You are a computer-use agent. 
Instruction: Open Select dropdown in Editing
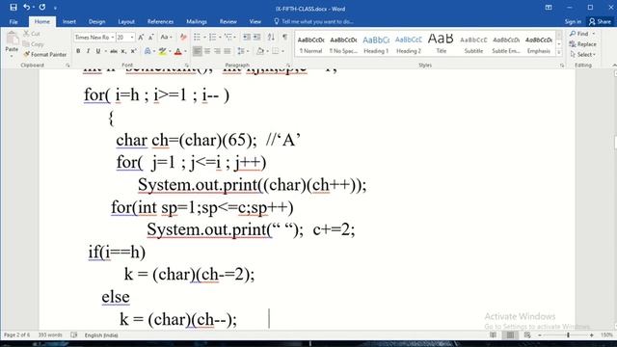[x=583, y=54]
